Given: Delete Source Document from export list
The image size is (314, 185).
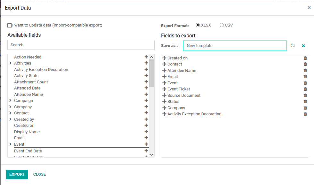Looking at the screenshot, I should 305,96.
